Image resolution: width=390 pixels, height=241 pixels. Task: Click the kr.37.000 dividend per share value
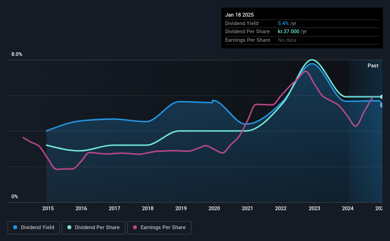point(288,32)
